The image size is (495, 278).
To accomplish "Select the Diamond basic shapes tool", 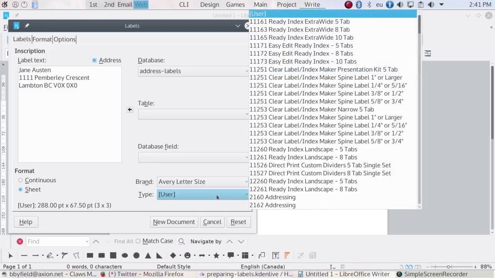I will coord(173,256).
